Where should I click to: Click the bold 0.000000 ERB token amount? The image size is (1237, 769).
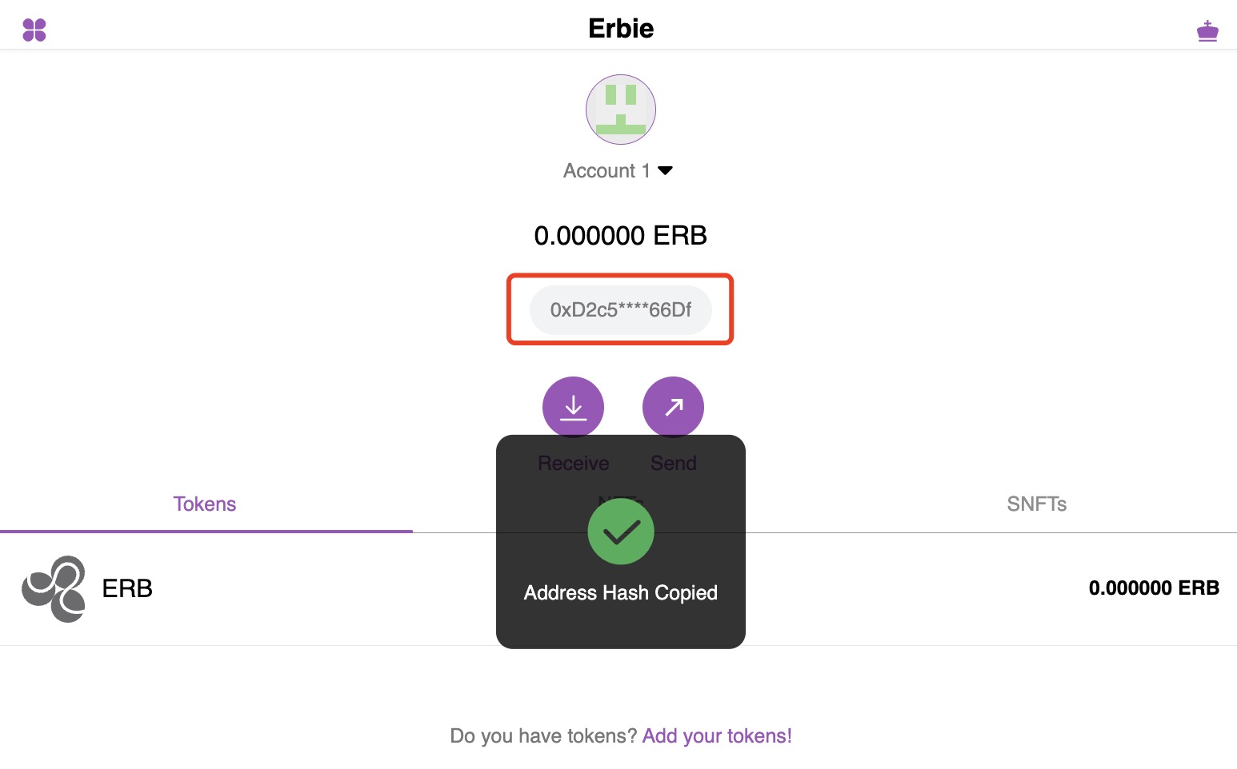1154,588
